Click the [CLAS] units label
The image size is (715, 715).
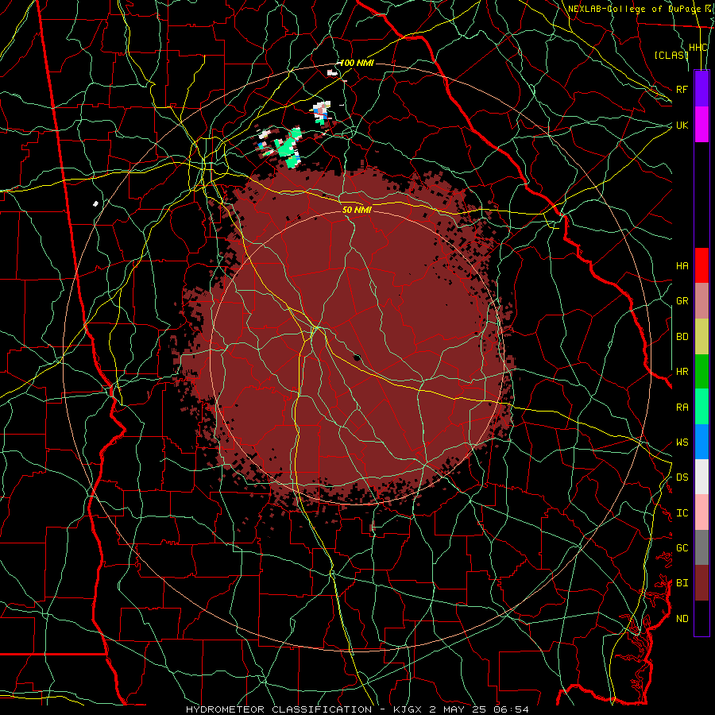[x=671, y=55]
